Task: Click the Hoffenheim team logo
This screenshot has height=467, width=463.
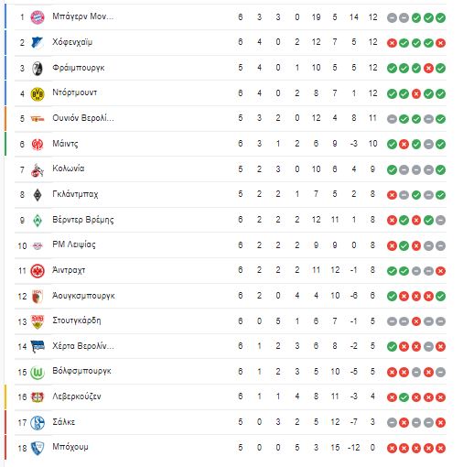Action: tap(38, 42)
